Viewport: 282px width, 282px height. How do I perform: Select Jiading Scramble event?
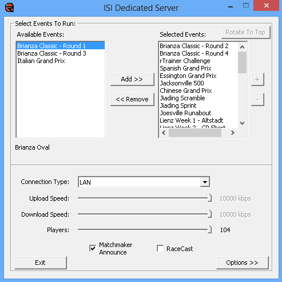click(198, 98)
